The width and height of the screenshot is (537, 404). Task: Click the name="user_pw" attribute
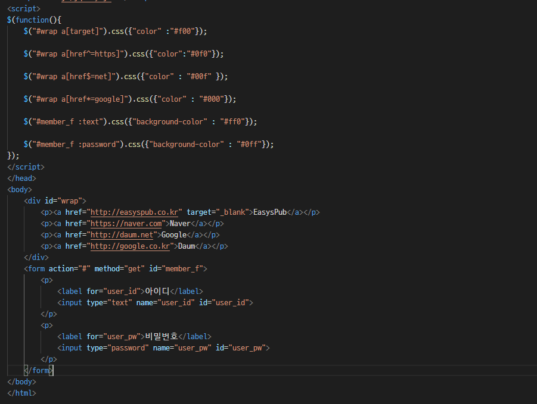(x=182, y=347)
